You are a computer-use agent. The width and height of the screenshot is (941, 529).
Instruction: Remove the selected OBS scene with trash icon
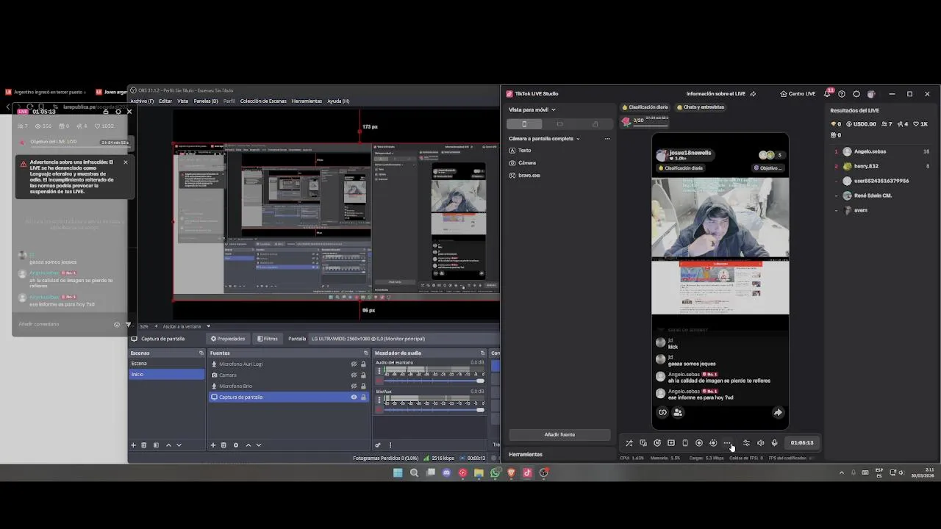(x=144, y=445)
